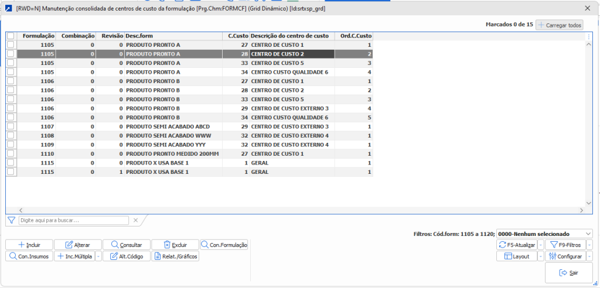Expand the Layout dropdown arrow
Viewport: 600px width, 288px height.
(541, 256)
